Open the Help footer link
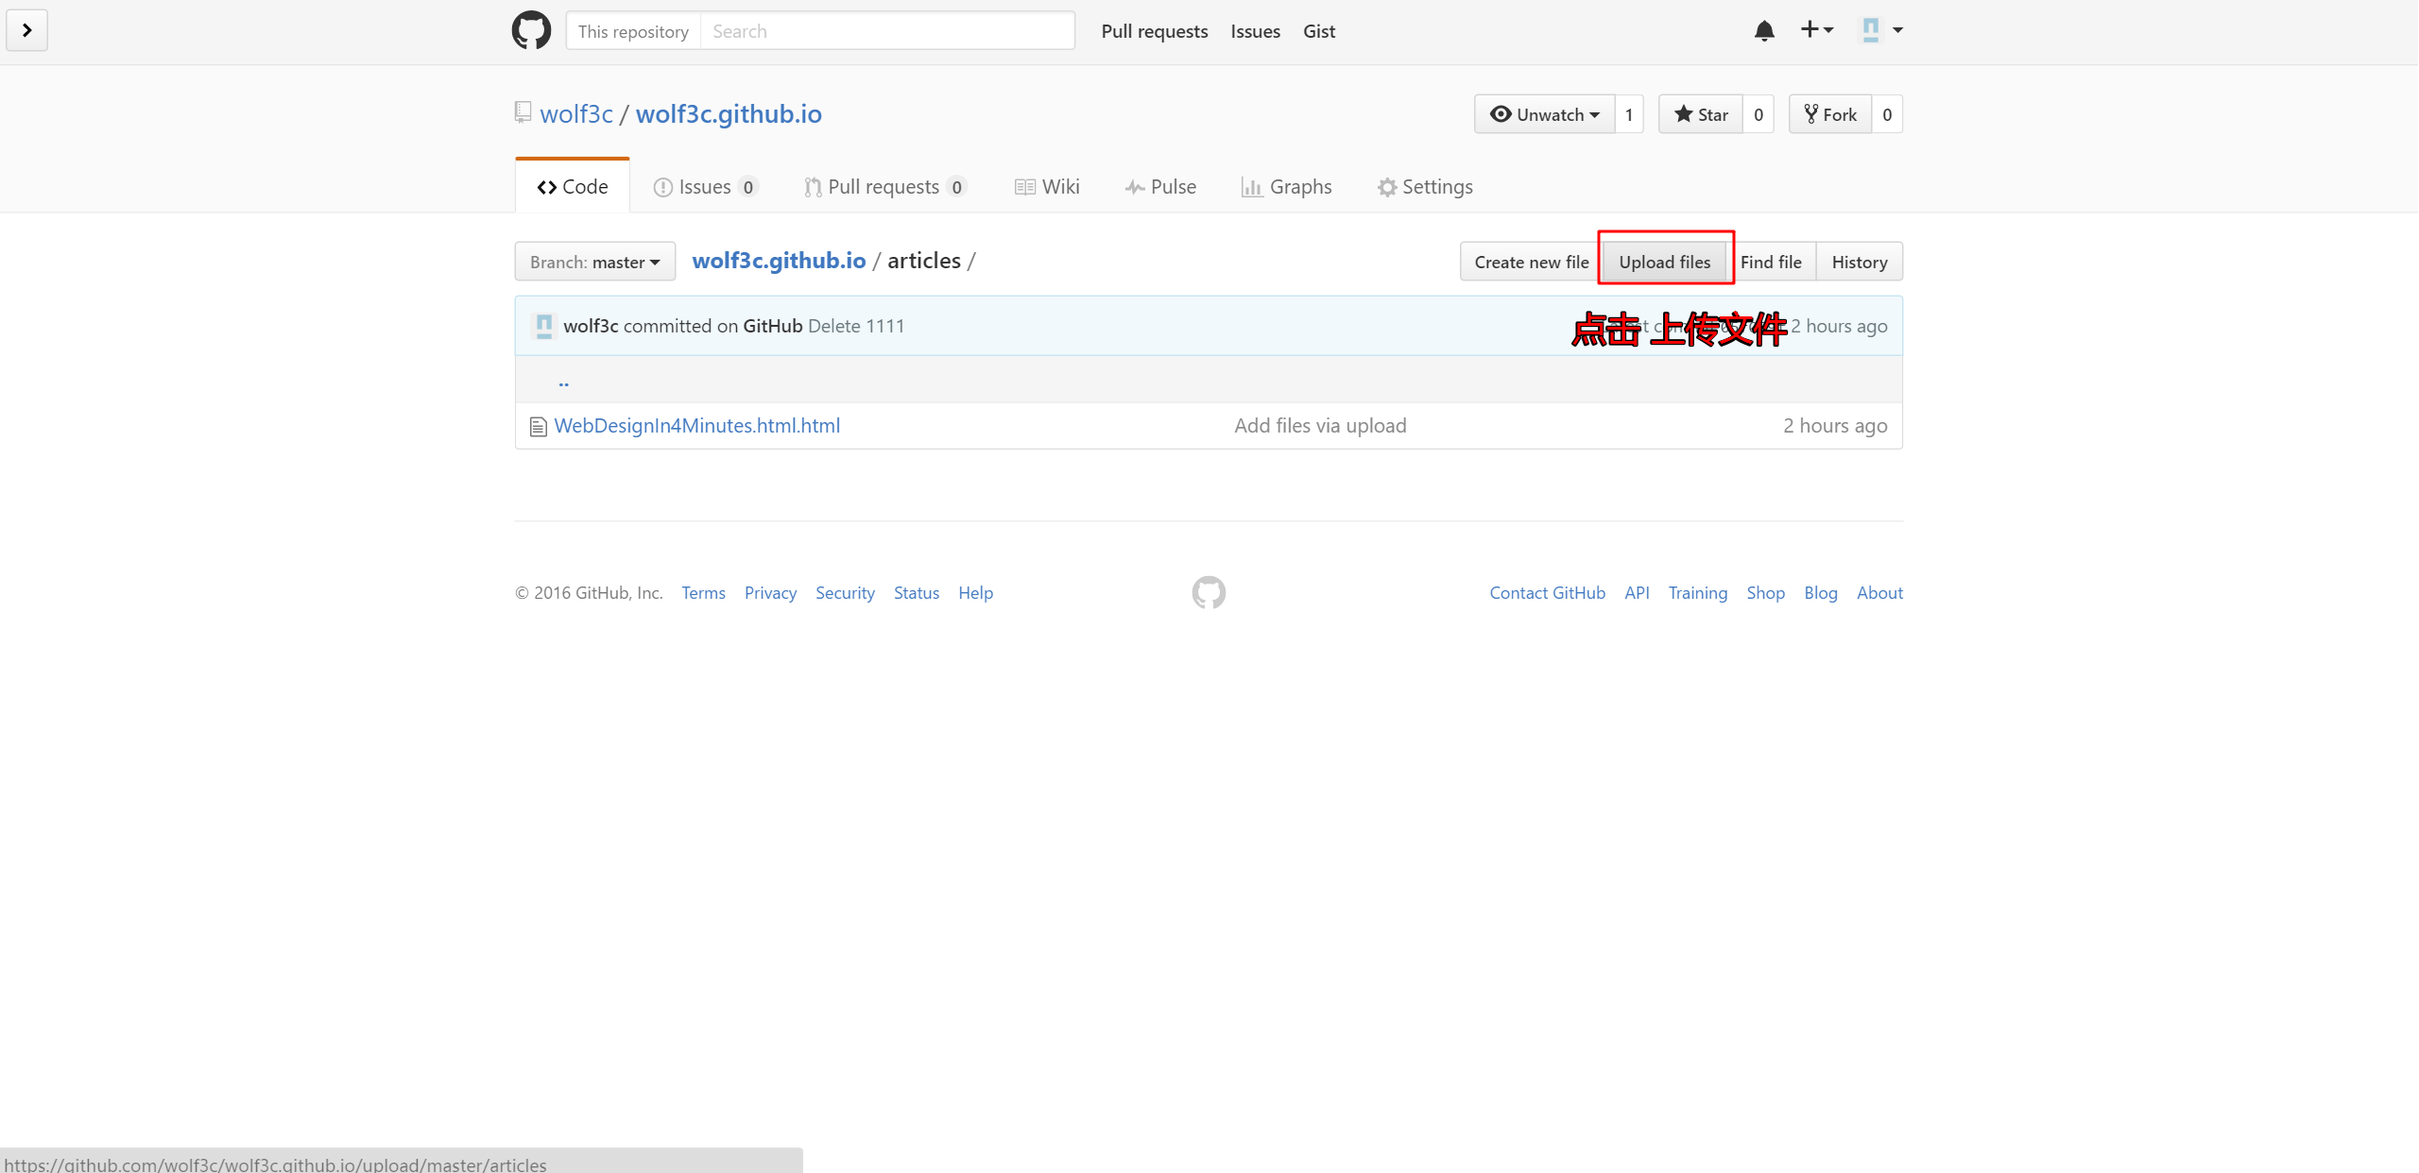Image resolution: width=2419 pixels, height=1173 pixels. [975, 593]
